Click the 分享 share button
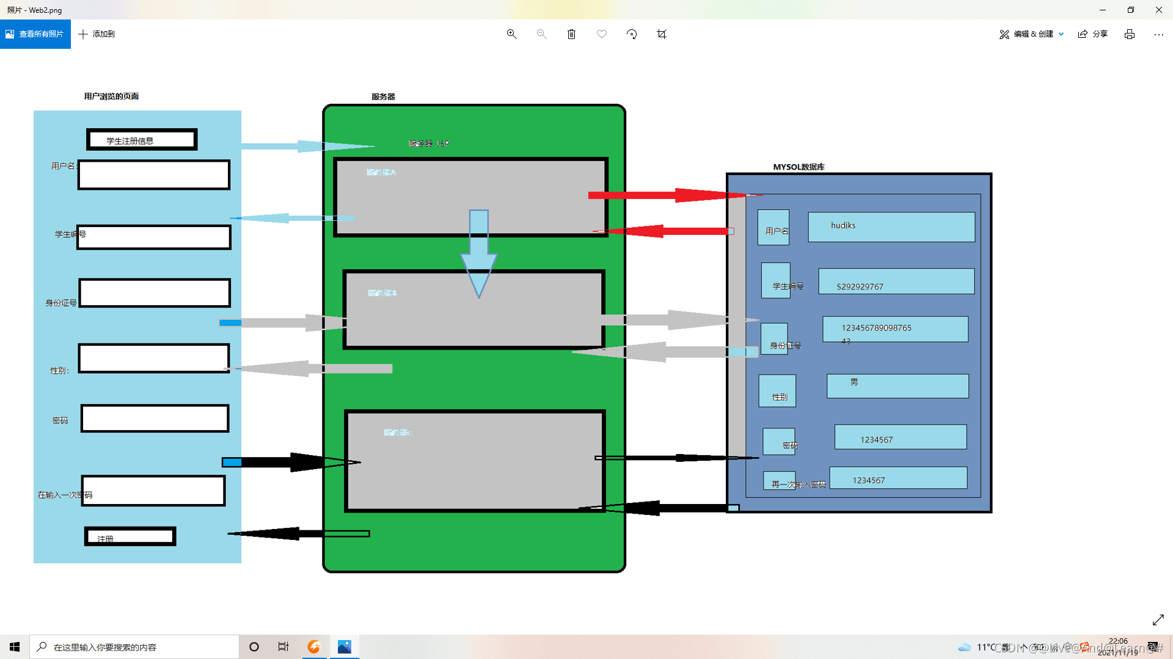The width and height of the screenshot is (1173, 659). (x=1093, y=34)
